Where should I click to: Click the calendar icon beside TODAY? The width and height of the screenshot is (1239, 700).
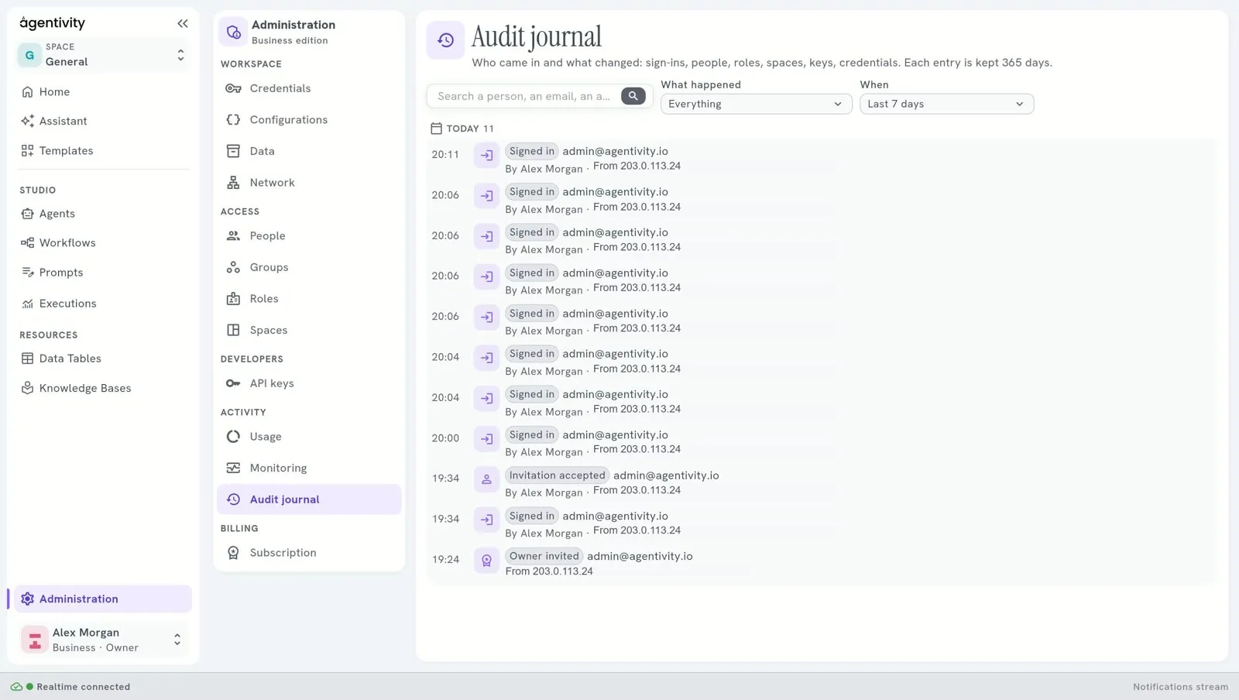point(436,129)
